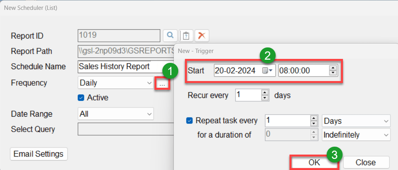Increase the Start time with up arrow

pos(333,68)
